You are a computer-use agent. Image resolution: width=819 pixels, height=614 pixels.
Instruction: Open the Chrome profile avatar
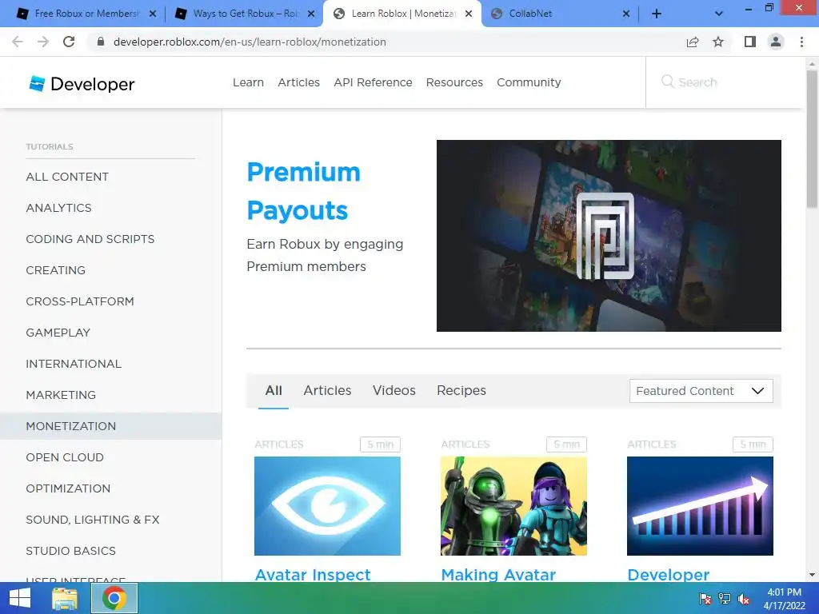(776, 42)
